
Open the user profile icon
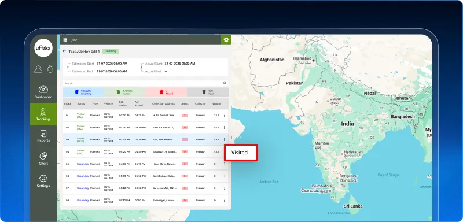[38, 69]
